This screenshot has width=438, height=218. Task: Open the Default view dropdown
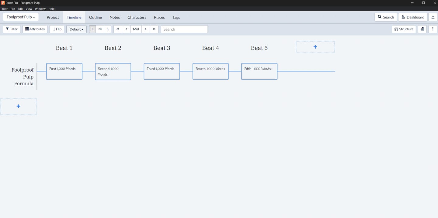point(76,29)
